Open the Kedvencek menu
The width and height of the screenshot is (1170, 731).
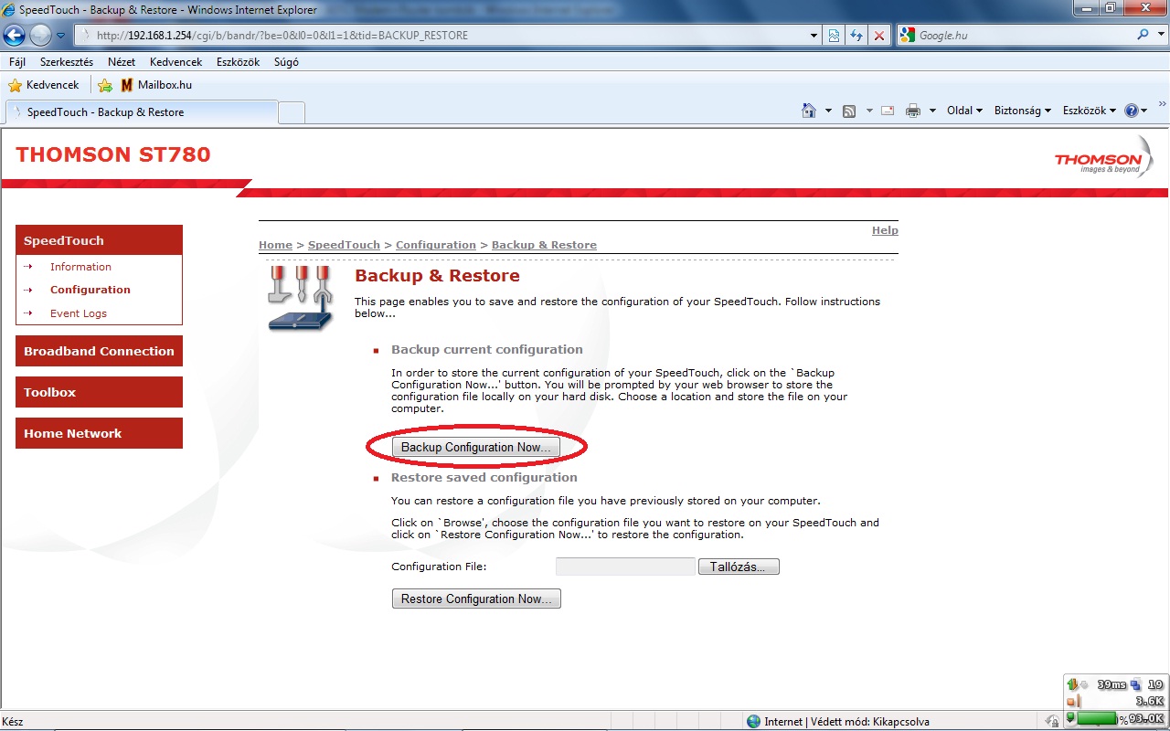(176, 62)
